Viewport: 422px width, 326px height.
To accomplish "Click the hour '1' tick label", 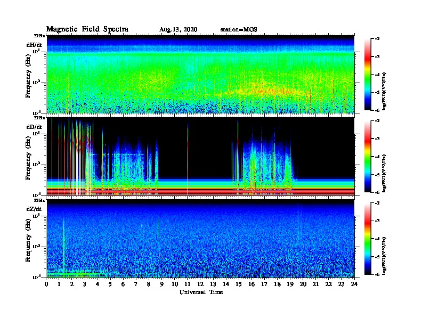I will 59,284.
